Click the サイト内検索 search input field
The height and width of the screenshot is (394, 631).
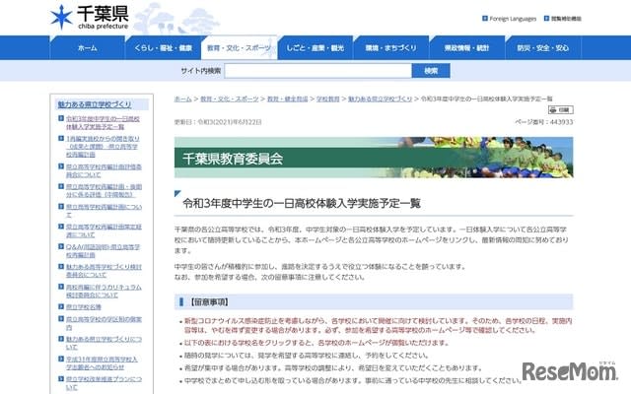tap(317, 71)
